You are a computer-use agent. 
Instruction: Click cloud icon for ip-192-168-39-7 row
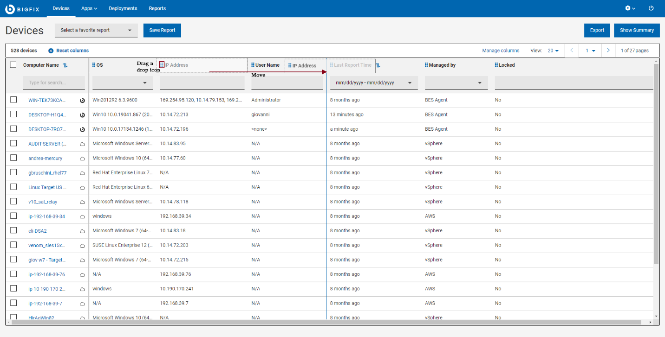point(83,304)
